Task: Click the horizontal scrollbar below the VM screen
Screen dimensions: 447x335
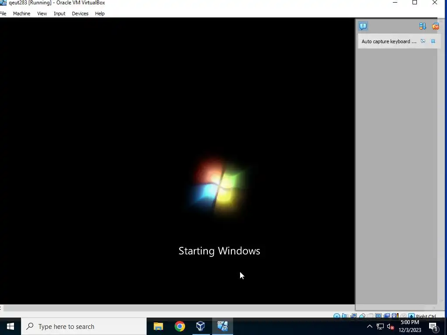Action: tap(179, 308)
